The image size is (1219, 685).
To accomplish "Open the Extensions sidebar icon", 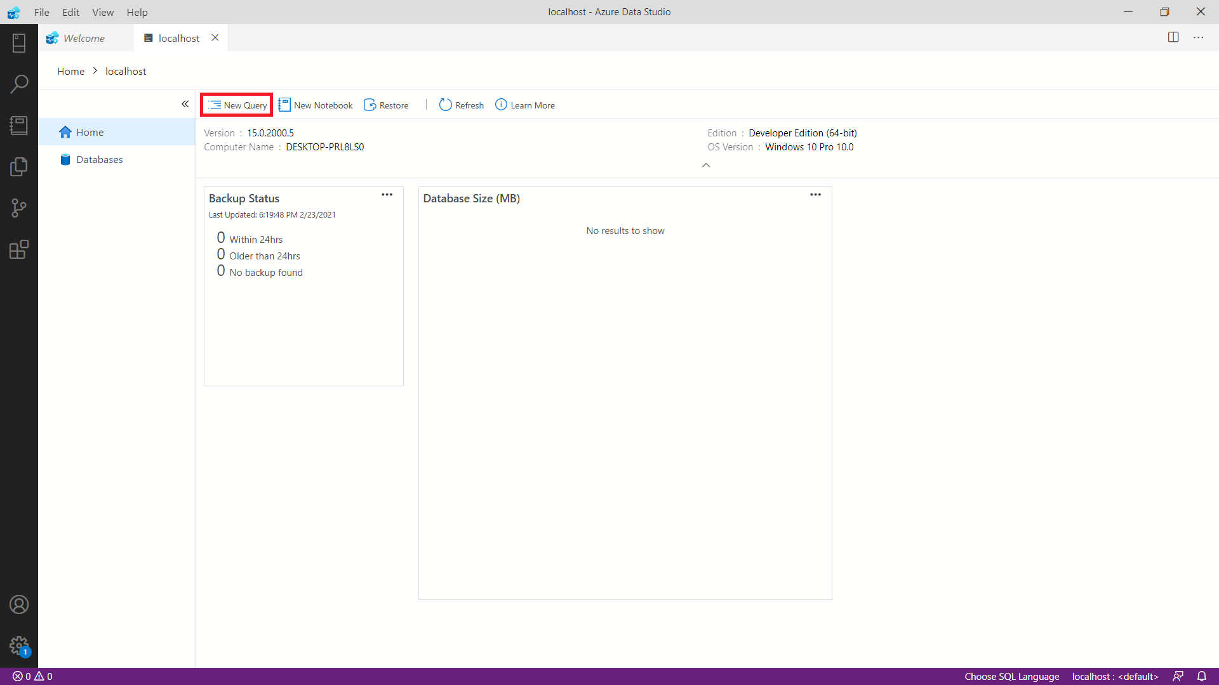I will pyautogui.click(x=18, y=249).
